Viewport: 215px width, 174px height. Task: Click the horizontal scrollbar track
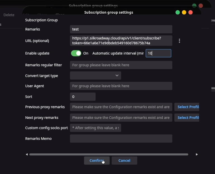tap(109, 154)
